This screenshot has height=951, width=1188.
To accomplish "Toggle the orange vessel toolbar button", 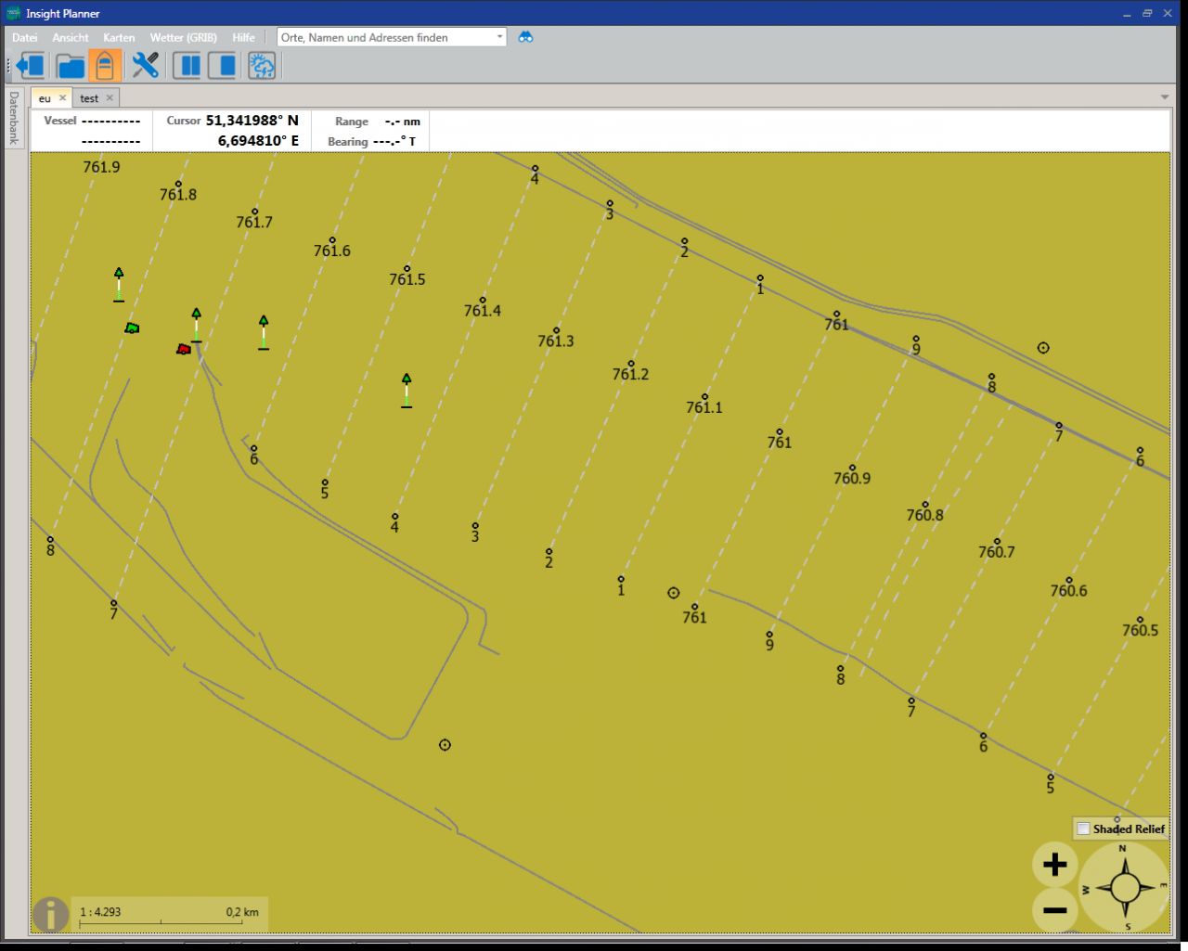I will tap(105, 66).
